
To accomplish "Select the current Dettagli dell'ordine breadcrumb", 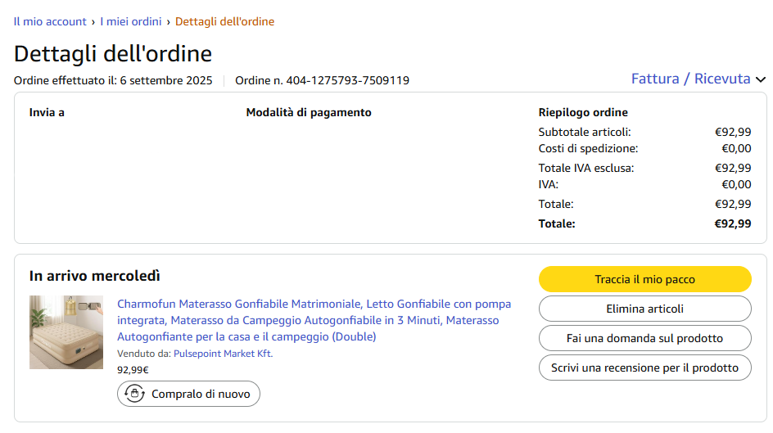I will (x=224, y=21).
